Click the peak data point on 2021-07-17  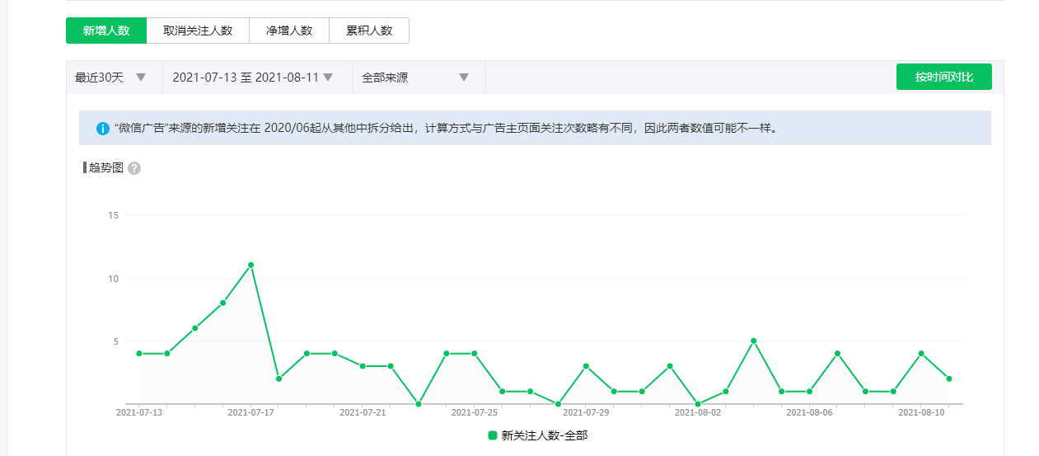(x=250, y=265)
